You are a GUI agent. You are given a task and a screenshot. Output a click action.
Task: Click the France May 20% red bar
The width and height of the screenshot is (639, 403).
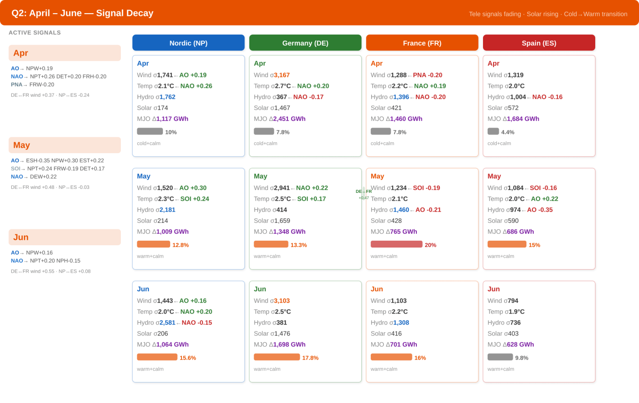396,244
